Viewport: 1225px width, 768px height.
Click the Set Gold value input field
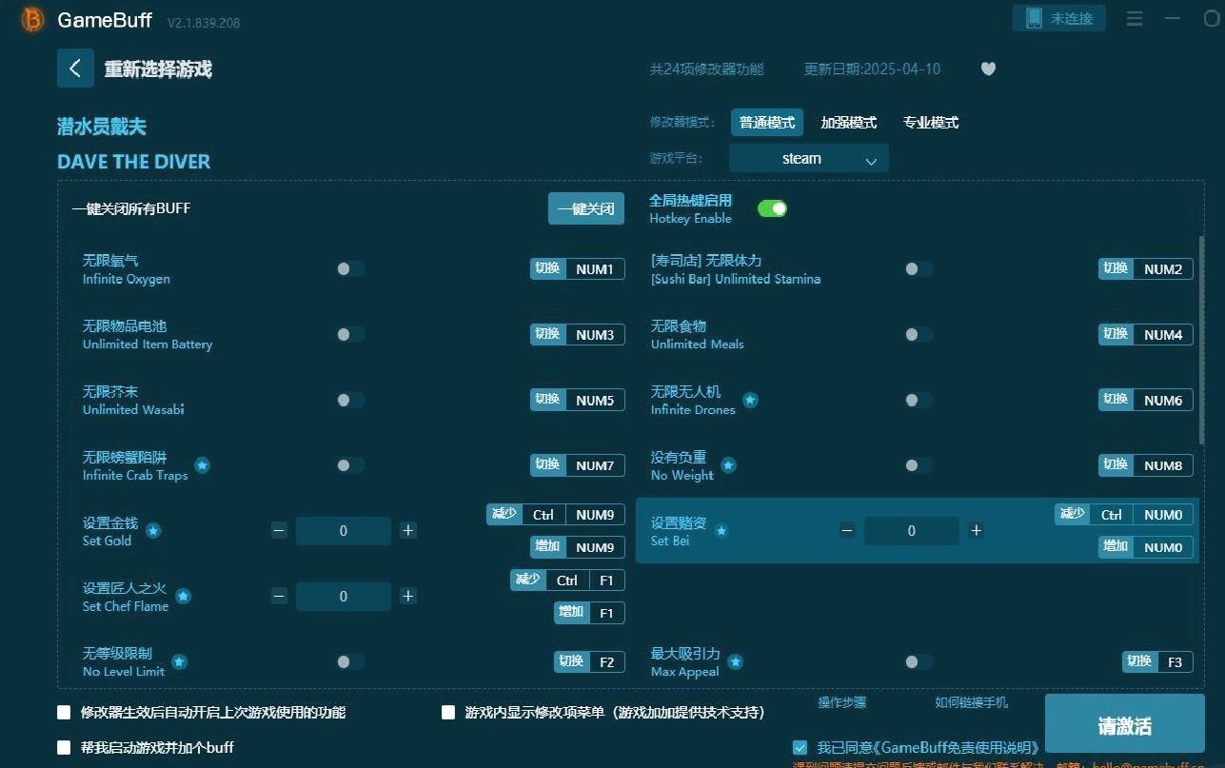point(344,531)
